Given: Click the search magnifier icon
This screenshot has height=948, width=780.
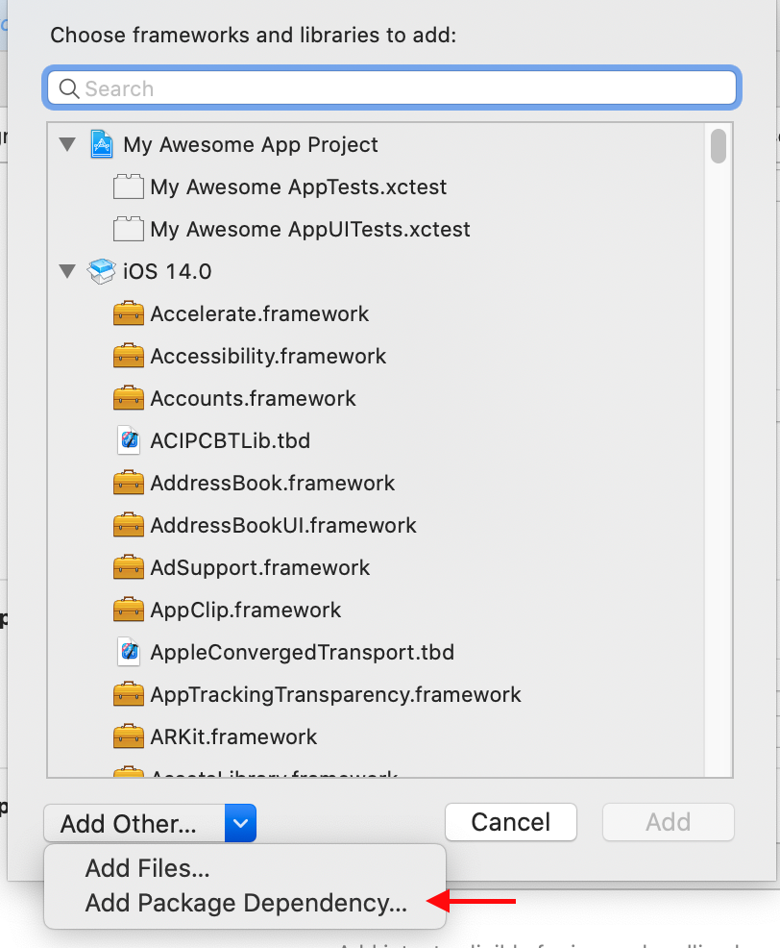Looking at the screenshot, I should (69, 88).
